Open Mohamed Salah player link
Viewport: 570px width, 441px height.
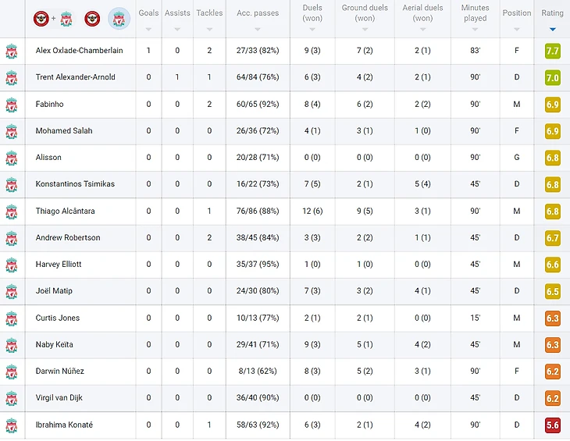64,131
